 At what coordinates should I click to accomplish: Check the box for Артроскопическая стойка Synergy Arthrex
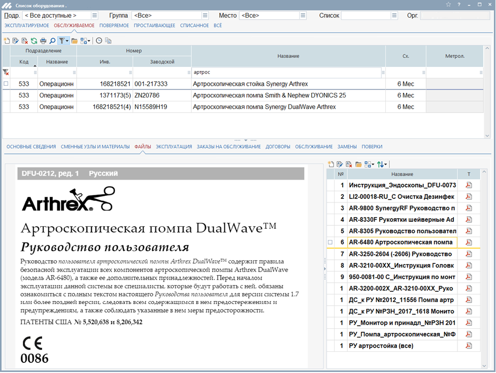(6, 84)
